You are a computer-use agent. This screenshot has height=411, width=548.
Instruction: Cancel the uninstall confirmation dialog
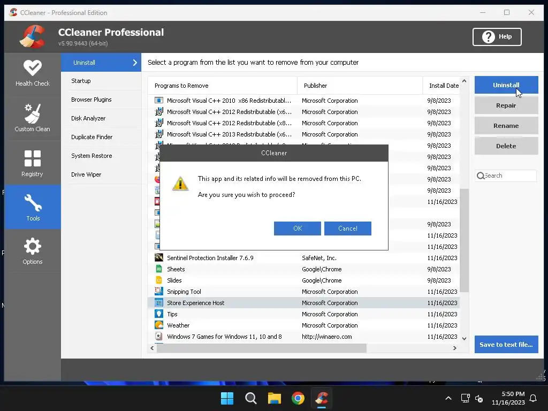[x=348, y=228]
